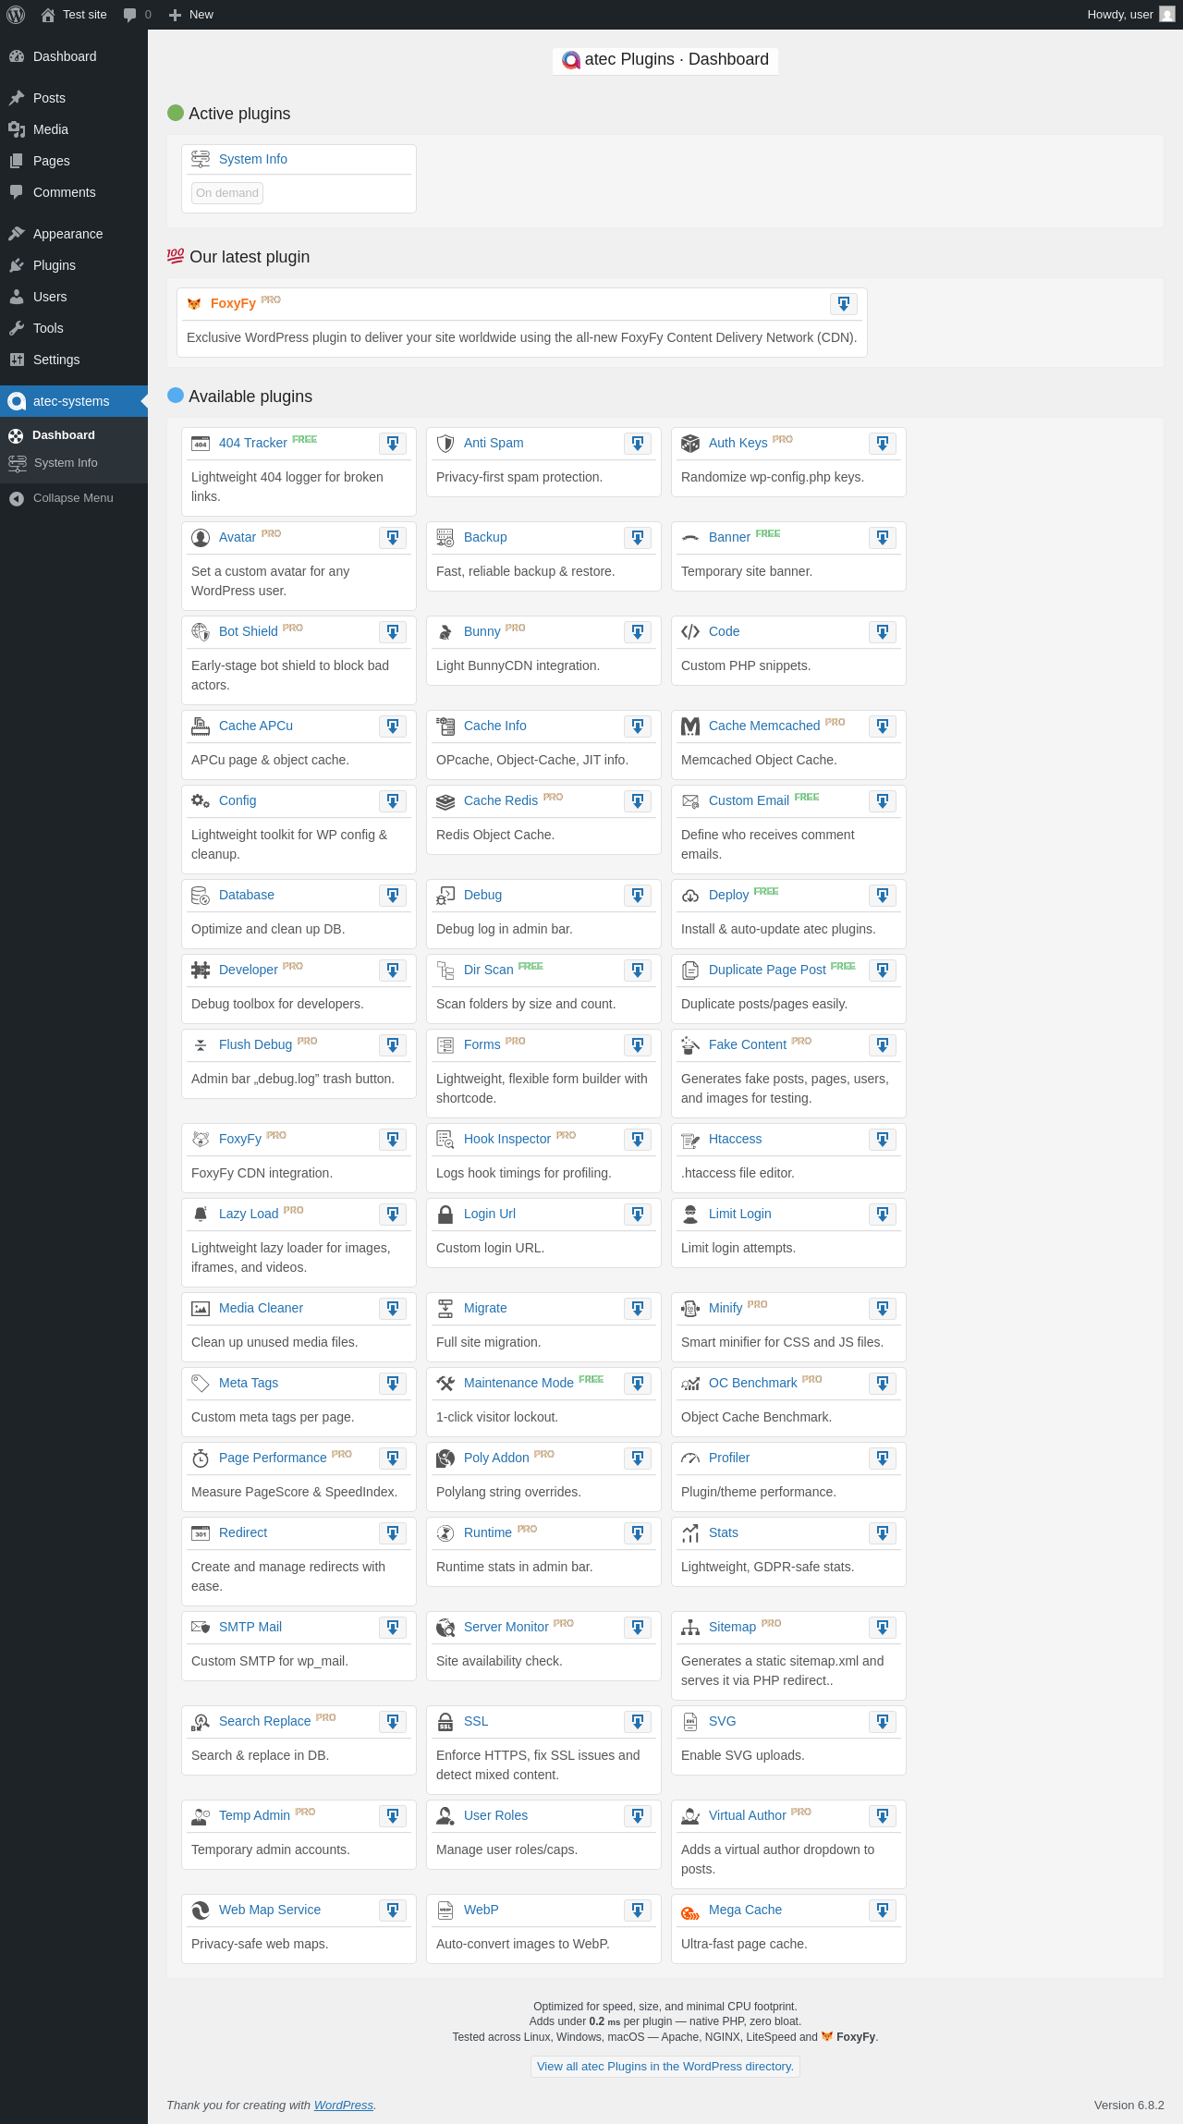Open Settings in sidebar
The height and width of the screenshot is (2124, 1183).
74,360
